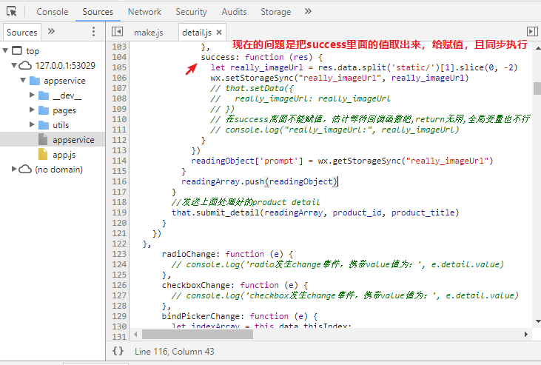Click the horizontal scrollbar left arrow
The image size is (541, 365).
click(135, 334)
